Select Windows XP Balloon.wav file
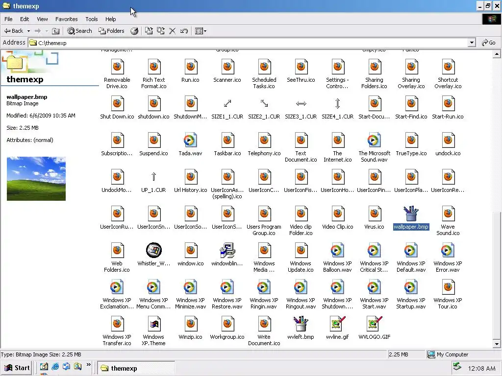The image size is (502, 376). tap(337, 258)
